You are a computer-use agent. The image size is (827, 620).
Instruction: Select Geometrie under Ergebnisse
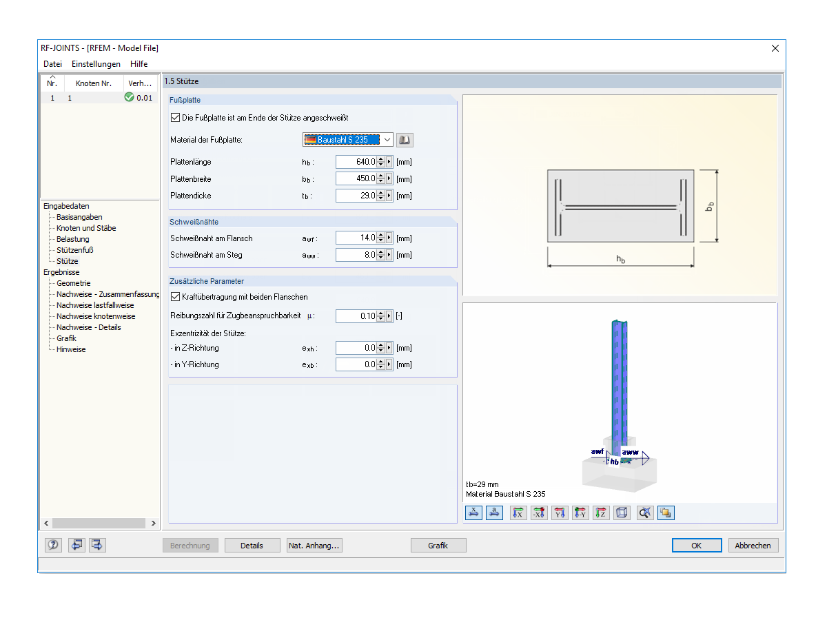tap(74, 283)
